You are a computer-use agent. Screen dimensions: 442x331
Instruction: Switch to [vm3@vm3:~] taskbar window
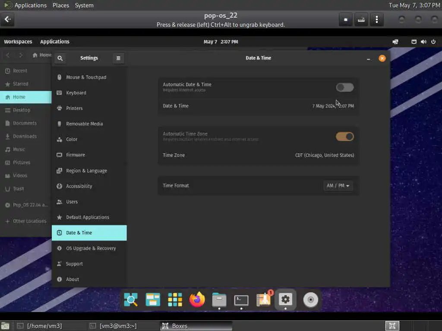click(123, 326)
